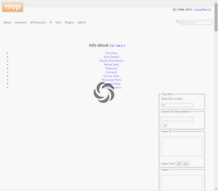Follow the Hourly Distribution link
The width and height of the screenshot is (218, 191).
click(x=111, y=61)
